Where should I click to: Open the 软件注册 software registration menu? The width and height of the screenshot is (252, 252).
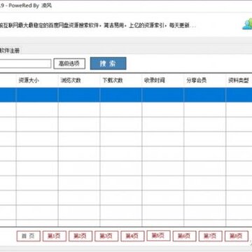click(10, 50)
